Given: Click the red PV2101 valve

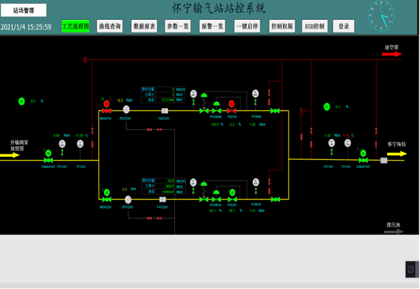Looking at the screenshot, I should coord(232,104).
